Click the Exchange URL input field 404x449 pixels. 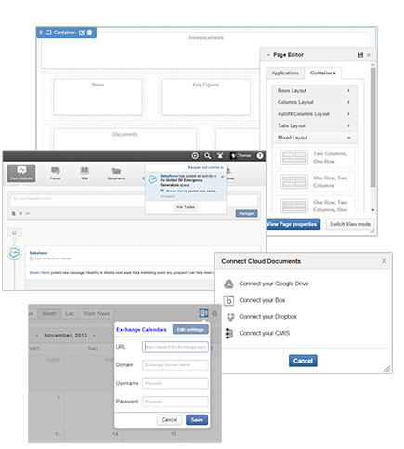click(176, 347)
